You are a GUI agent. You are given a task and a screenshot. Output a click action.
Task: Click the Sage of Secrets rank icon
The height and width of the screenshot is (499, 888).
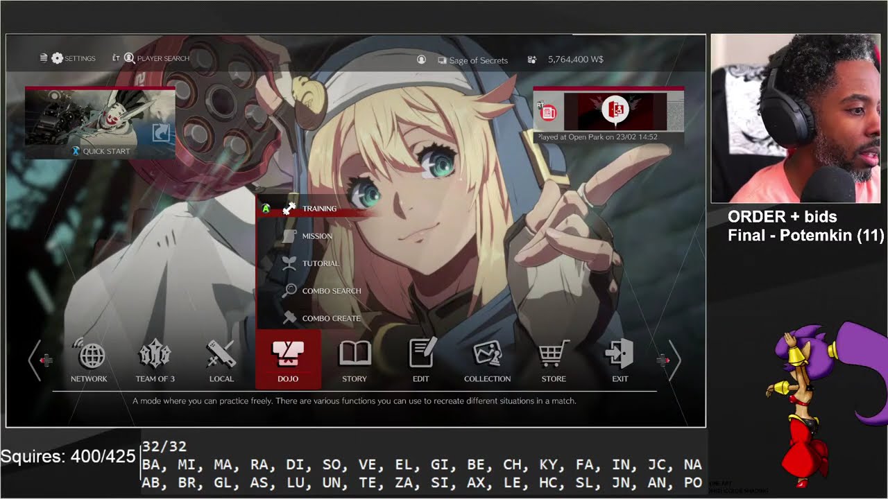(442, 60)
